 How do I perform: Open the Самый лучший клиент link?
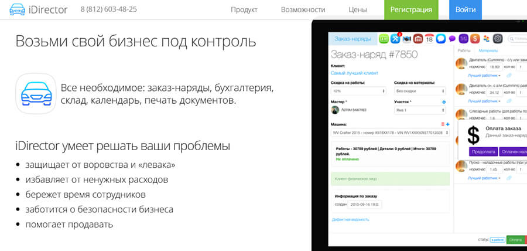click(x=354, y=73)
